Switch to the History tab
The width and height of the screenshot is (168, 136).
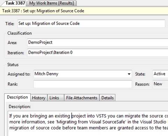point(39,98)
